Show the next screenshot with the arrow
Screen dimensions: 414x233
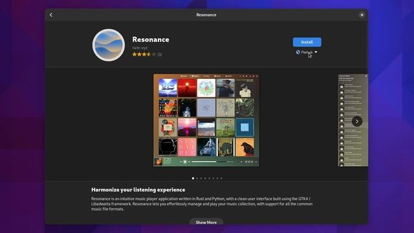coord(357,122)
